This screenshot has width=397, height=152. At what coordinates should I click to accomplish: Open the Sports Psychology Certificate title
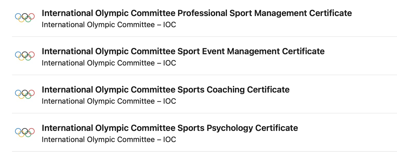(170, 128)
